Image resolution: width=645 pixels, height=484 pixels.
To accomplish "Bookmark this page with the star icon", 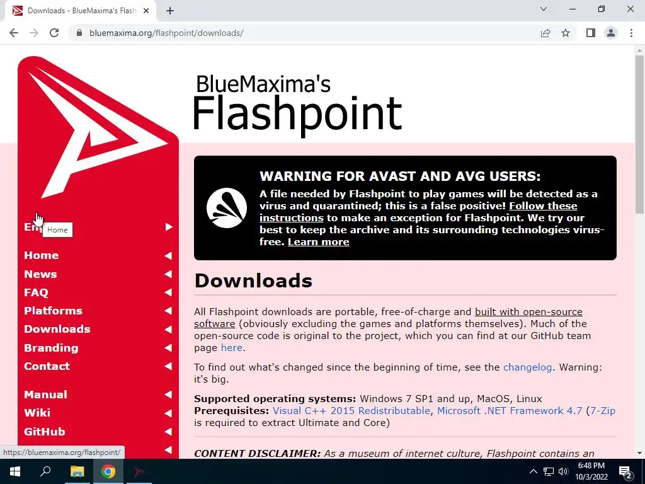I will click(566, 33).
